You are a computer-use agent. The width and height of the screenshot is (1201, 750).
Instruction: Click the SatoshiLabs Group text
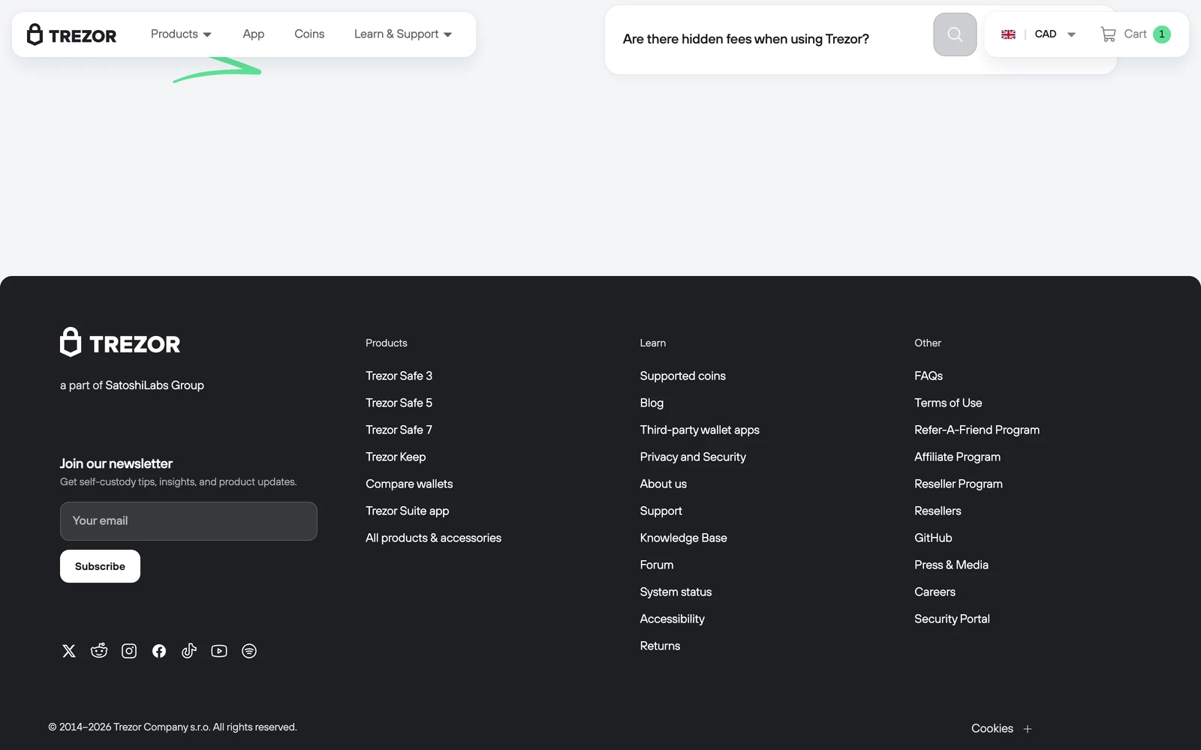(x=155, y=385)
